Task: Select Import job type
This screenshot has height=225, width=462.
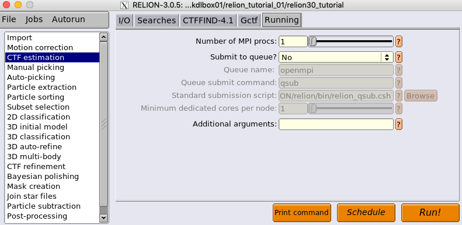Action: (x=52, y=38)
